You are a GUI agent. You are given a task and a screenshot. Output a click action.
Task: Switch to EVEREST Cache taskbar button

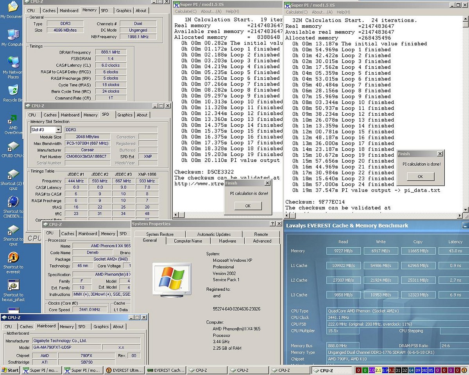[x=165, y=370]
